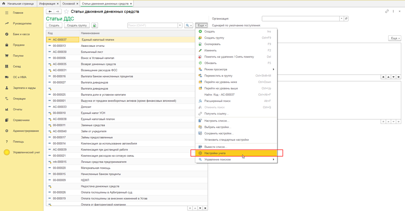Screen dimensions: 405x211
Task: Select Обновить menu entry
Action: 236,63
